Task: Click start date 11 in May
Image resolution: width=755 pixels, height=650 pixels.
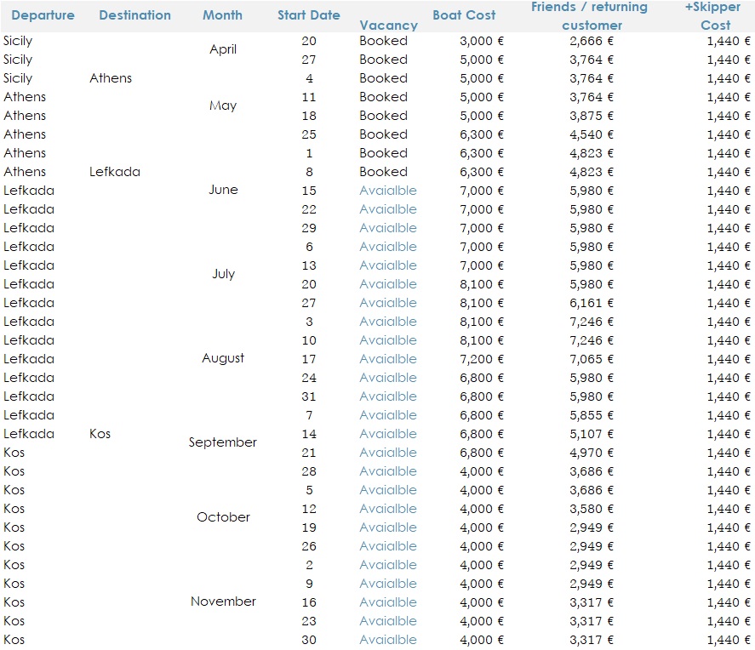Action: coord(309,97)
